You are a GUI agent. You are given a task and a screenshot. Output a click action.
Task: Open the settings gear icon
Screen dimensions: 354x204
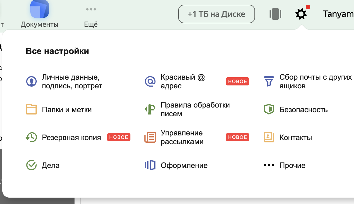(301, 14)
